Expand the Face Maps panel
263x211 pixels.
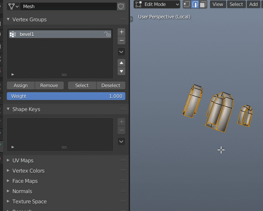coord(8,181)
